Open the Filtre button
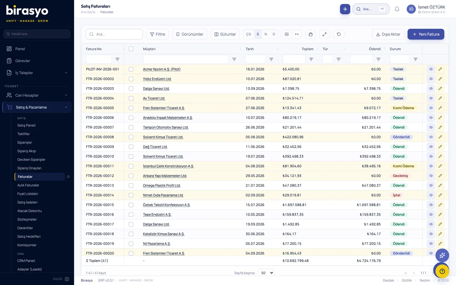 click(x=157, y=34)
